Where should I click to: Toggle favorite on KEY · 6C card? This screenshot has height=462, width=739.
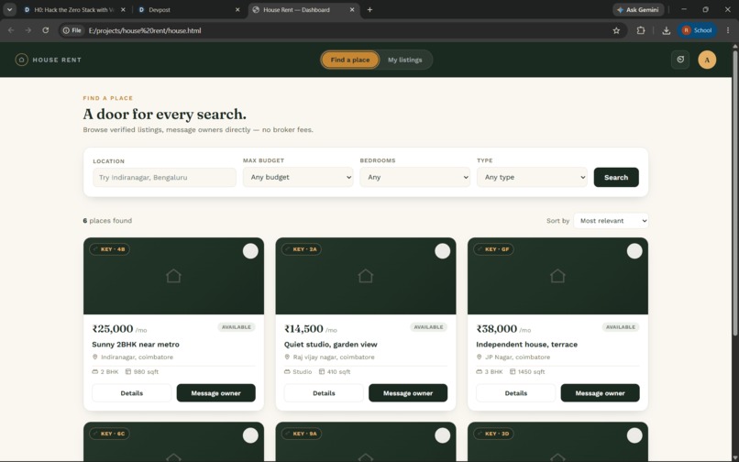tap(250, 435)
